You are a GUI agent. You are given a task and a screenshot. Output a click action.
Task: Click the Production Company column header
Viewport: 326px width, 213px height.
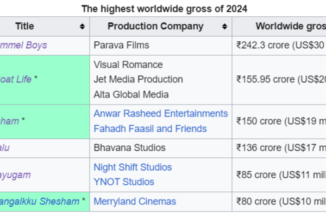tap(161, 27)
